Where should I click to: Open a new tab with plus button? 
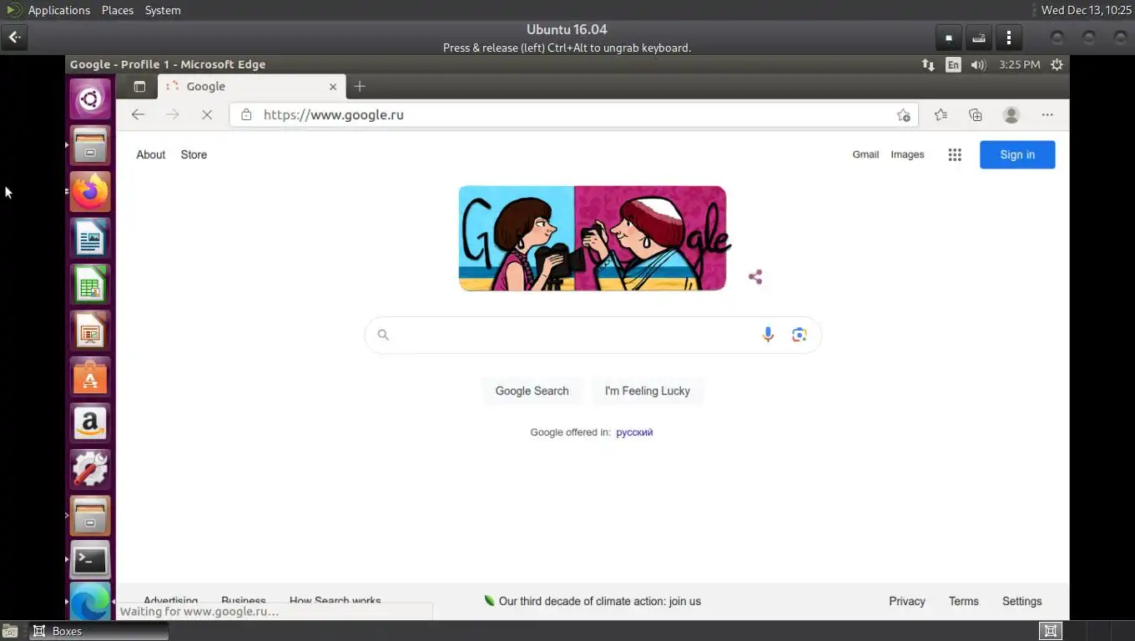360,86
